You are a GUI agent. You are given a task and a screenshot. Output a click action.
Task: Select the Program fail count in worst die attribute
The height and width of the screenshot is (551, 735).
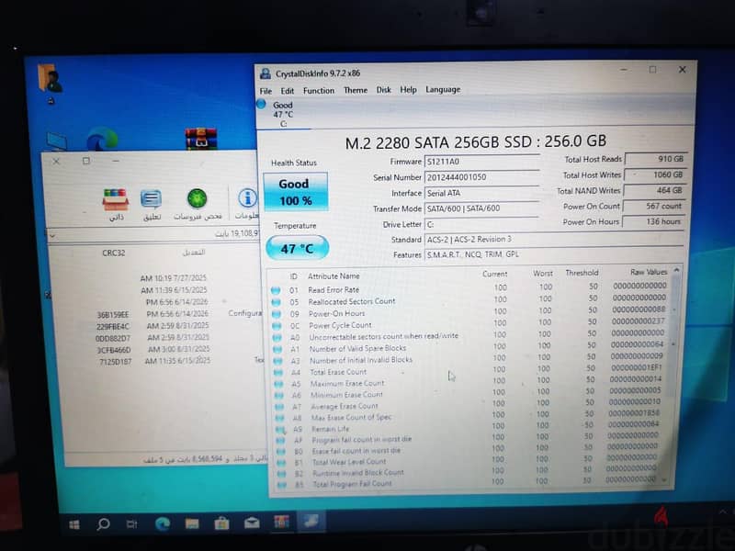[361, 440]
